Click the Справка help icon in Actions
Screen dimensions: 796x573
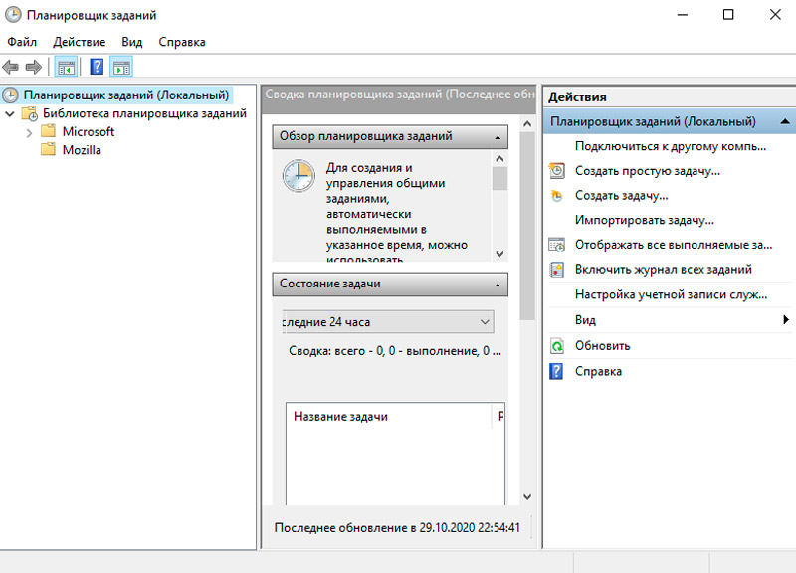point(556,371)
